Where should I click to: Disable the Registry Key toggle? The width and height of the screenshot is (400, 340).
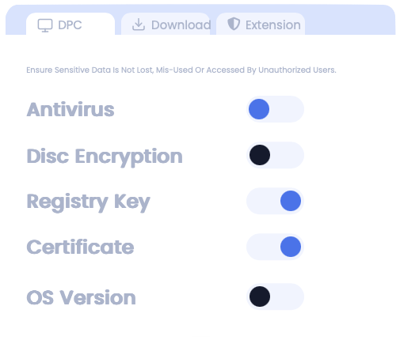coord(275,201)
